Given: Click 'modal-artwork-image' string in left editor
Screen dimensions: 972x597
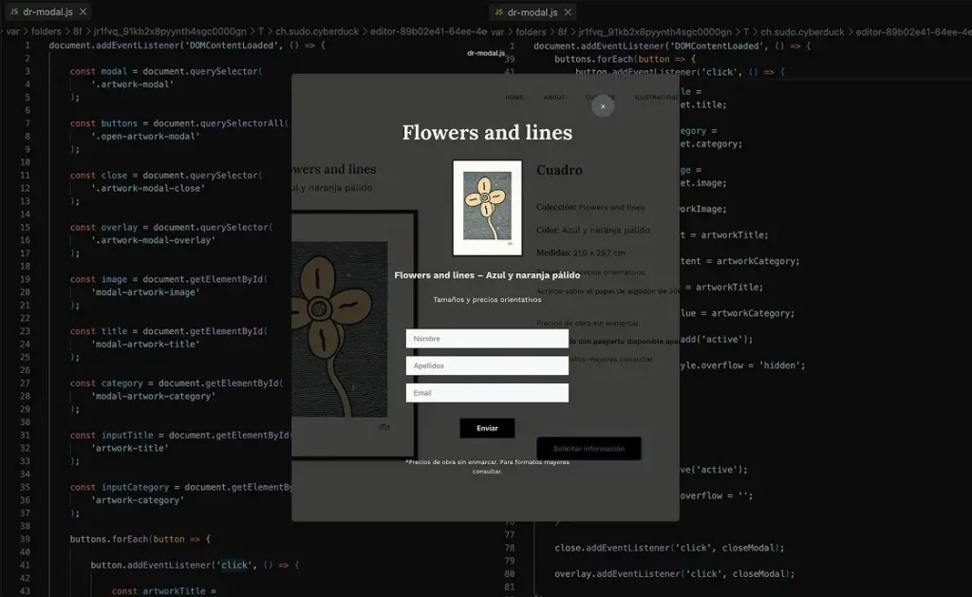Looking at the screenshot, I should 145,292.
